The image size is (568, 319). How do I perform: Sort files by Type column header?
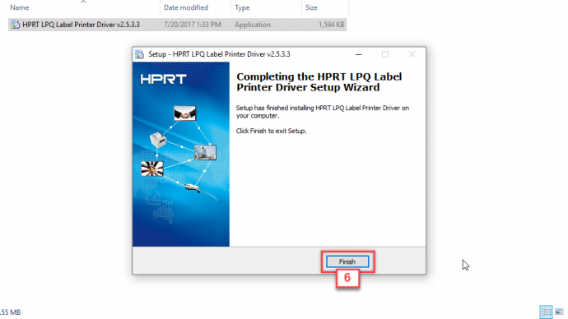pyautogui.click(x=242, y=7)
